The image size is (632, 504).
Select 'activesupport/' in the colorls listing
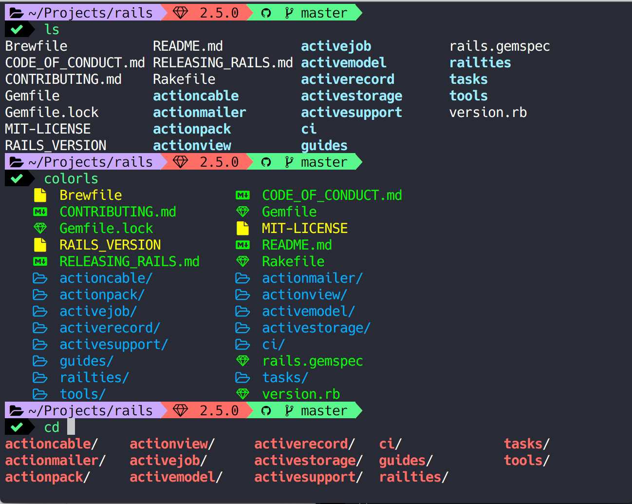click(114, 345)
